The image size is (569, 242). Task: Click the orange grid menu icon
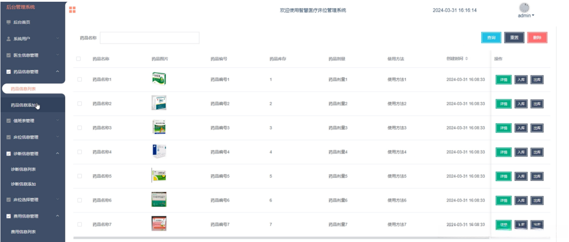point(73,10)
